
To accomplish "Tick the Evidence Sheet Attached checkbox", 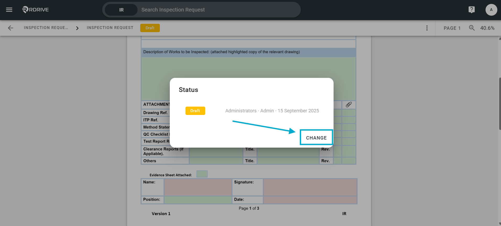I will tap(202, 174).
